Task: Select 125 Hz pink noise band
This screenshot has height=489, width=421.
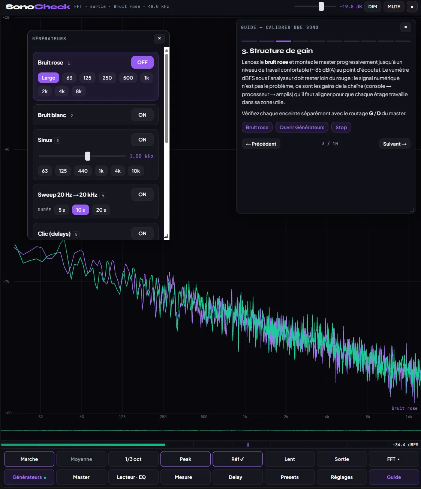Action: pos(87,78)
